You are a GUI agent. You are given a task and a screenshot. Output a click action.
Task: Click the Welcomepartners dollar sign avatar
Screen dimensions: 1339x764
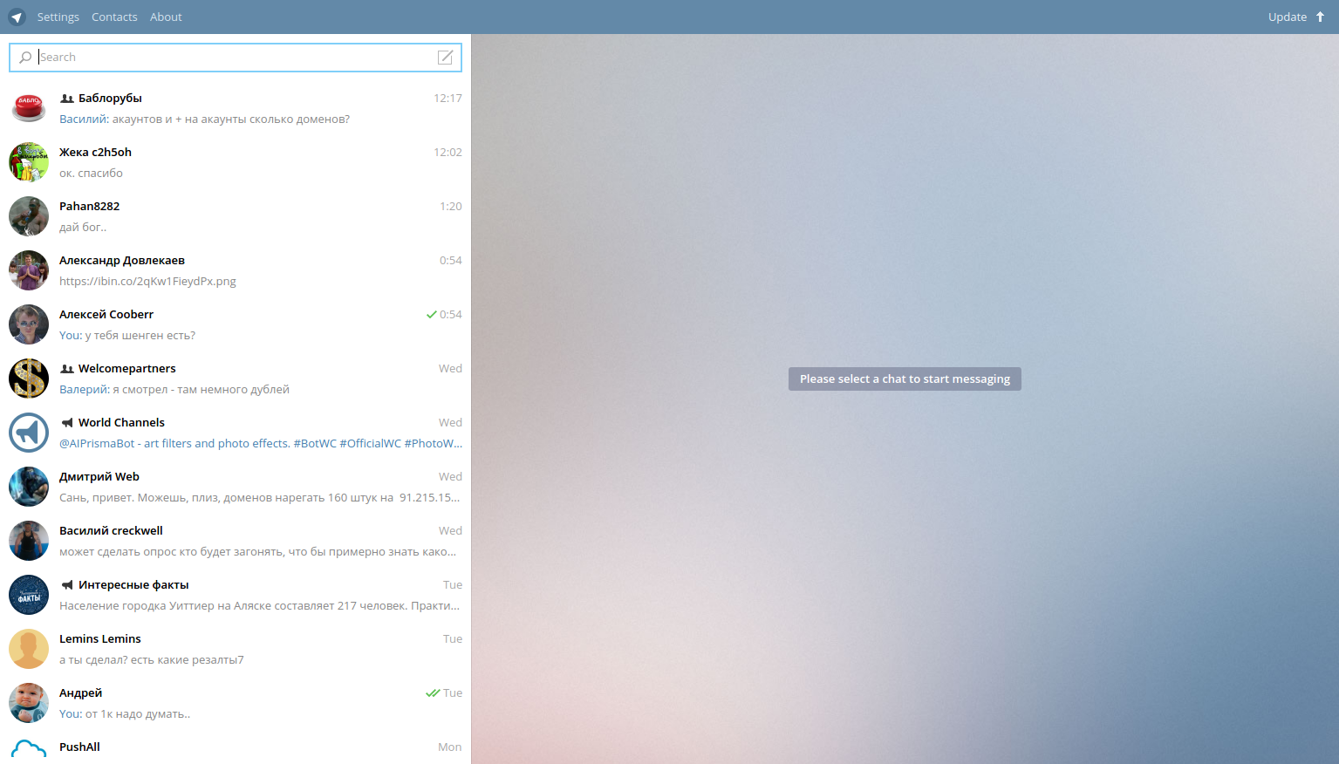(29, 379)
